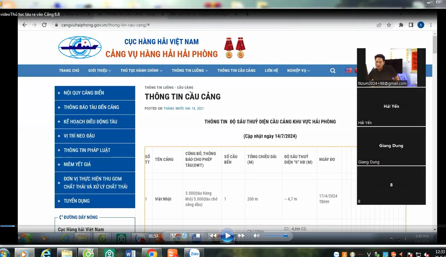Open Cốc Cốc browser from the taskbar

pos(88,253)
